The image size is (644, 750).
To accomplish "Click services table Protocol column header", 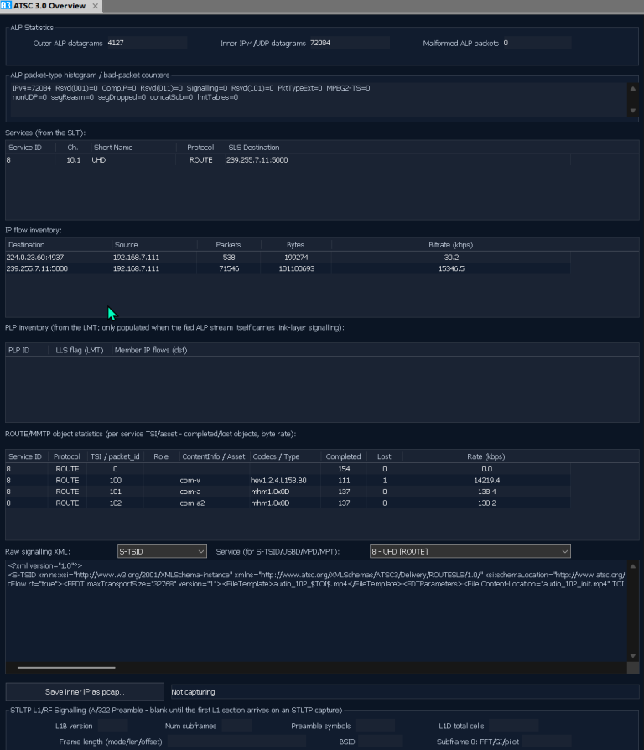I will pos(200,148).
